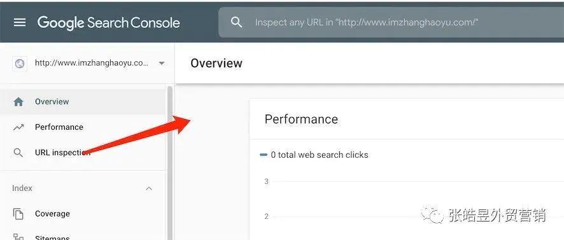Select Coverage under Index
The height and width of the screenshot is (240, 564).
coord(52,214)
